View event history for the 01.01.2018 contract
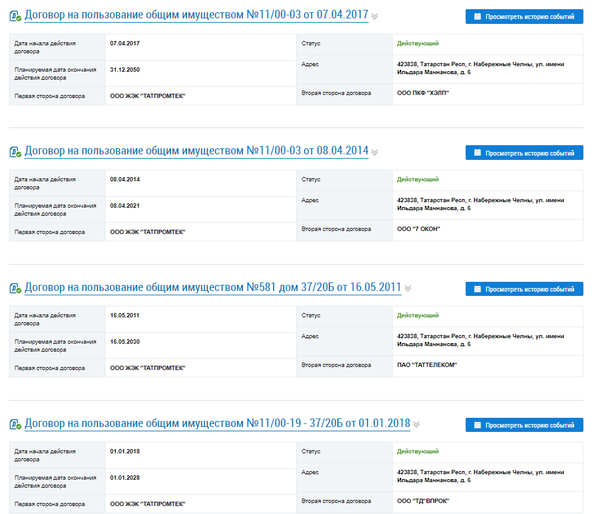This screenshot has height=514, width=592. tap(524, 425)
